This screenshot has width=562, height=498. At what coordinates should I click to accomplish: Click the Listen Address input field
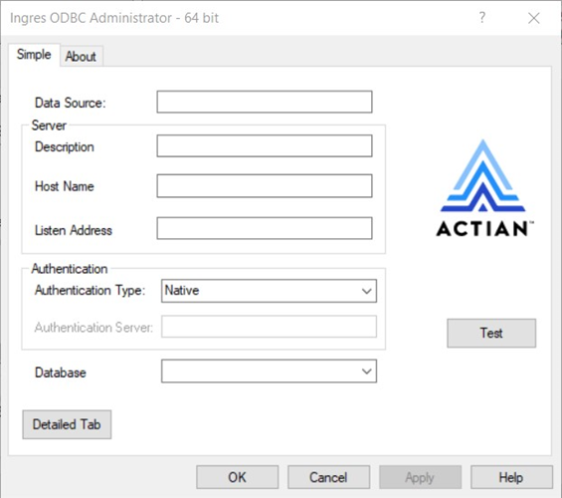[265, 228]
